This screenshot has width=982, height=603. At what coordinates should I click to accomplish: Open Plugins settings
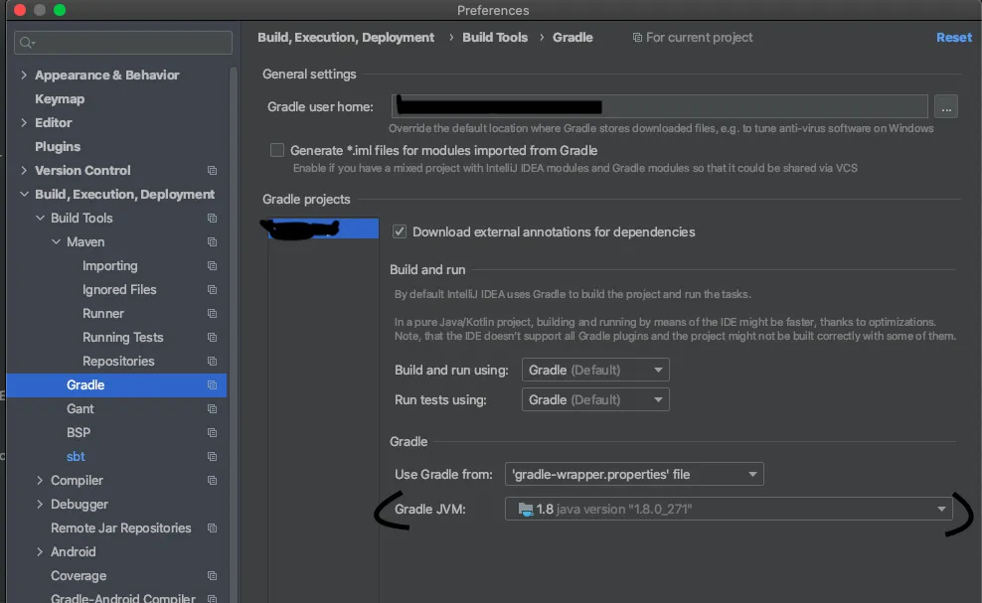click(x=58, y=146)
